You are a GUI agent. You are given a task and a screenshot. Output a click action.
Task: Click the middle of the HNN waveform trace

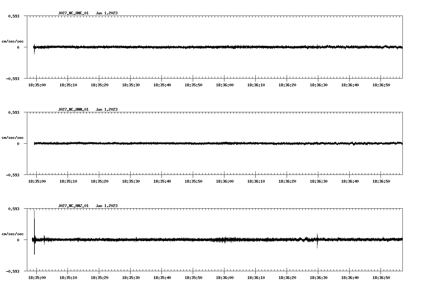[216, 144]
